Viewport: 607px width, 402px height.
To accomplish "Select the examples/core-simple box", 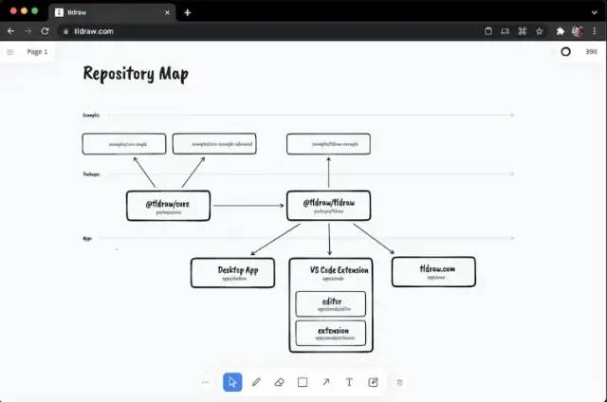I will click(x=124, y=144).
